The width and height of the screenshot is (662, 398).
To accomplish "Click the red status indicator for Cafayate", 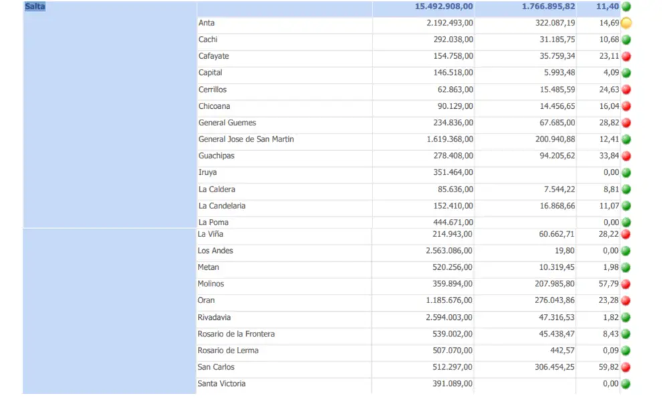I will [627, 56].
